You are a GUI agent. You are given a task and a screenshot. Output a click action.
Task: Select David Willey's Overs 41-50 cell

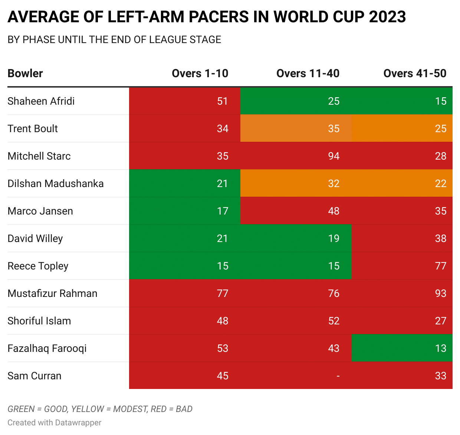click(402, 238)
